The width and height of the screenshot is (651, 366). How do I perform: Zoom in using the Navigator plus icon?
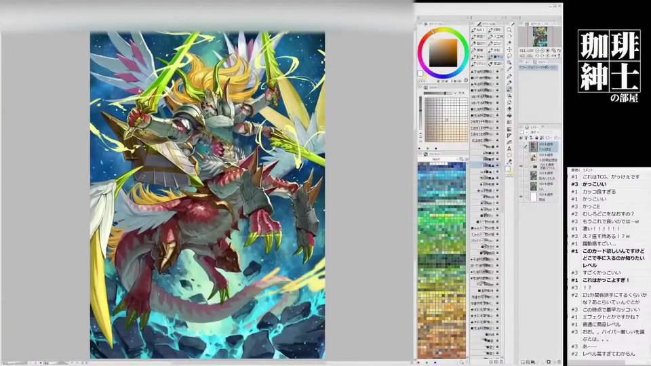(542, 50)
